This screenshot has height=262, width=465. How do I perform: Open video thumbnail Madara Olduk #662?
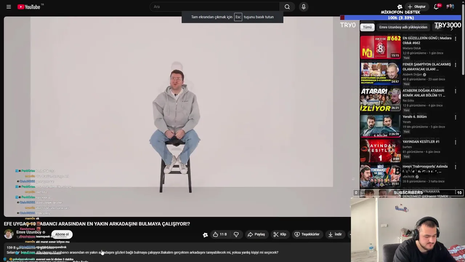coord(380,47)
